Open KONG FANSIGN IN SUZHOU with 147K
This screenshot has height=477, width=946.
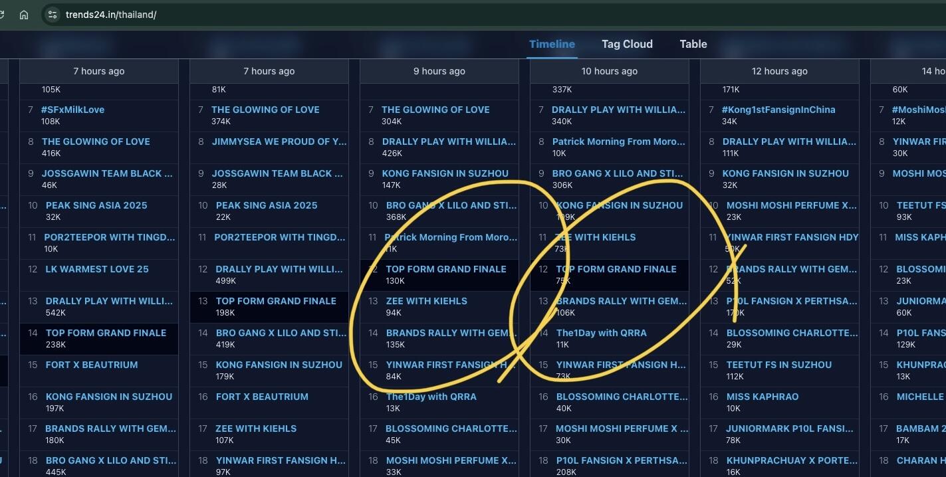pyautogui.click(x=445, y=173)
